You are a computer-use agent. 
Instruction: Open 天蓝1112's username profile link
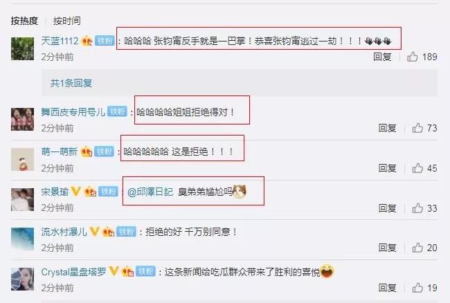pyautogui.click(x=60, y=41)
